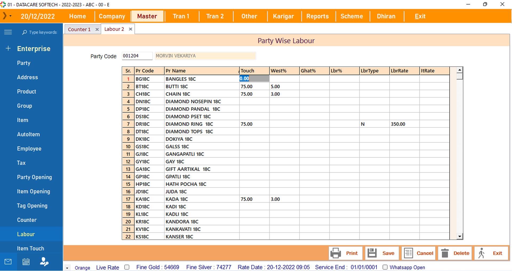Screen dimensions: 512x271
Task: Open the calendar icon in the sidebar footer
Action: 26,262
